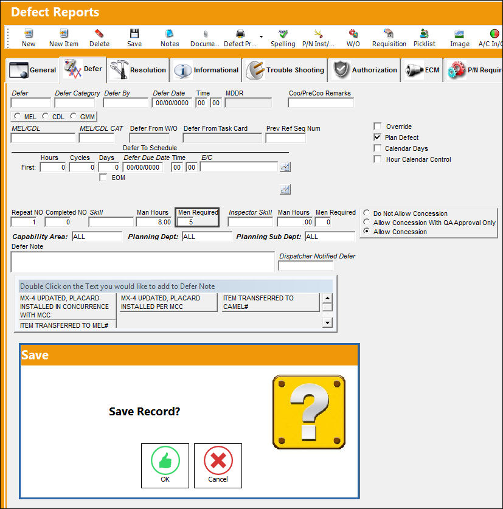Image resolution: width=503 pixels, height=509 pixels.
Task: Click the Defer Date field
Action: coord(172,103)
